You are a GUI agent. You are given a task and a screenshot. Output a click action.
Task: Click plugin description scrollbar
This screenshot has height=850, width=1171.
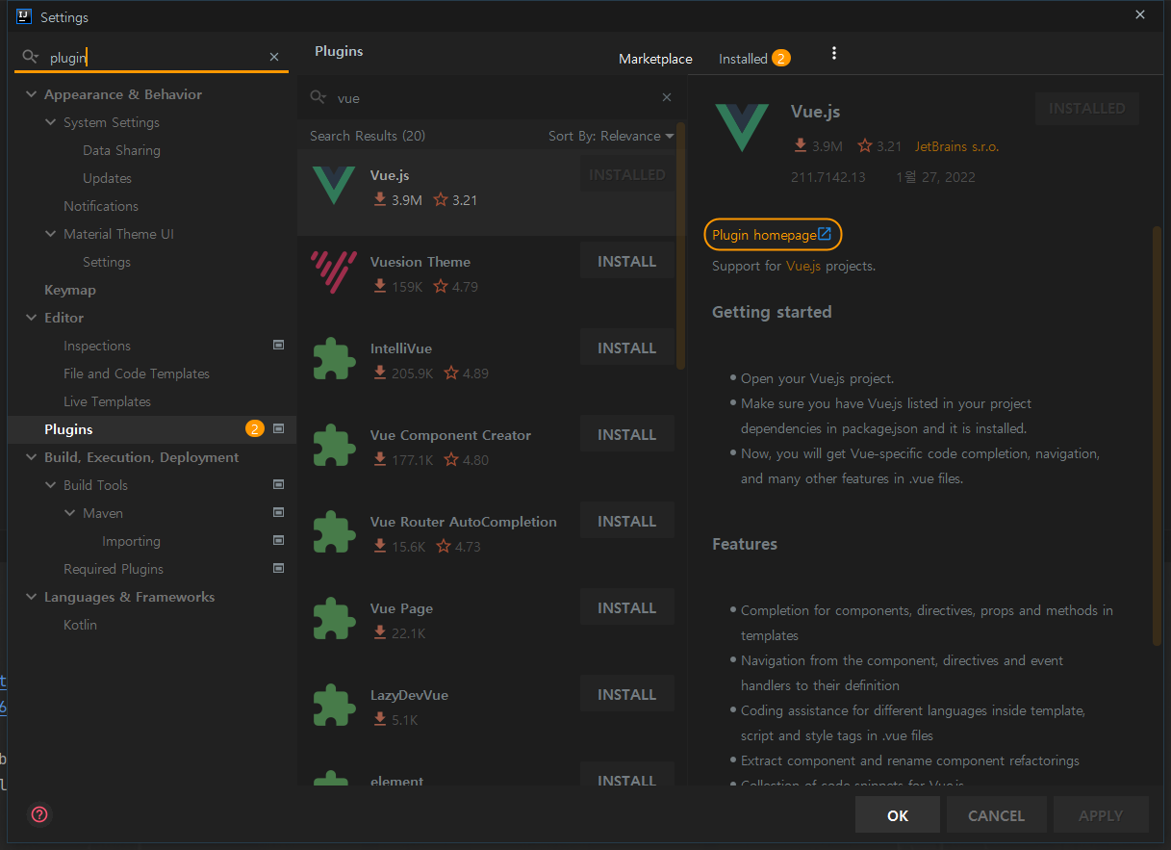click(1158, 435)
